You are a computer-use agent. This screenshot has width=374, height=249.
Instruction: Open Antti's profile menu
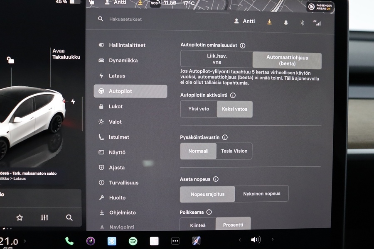point(244,21)
